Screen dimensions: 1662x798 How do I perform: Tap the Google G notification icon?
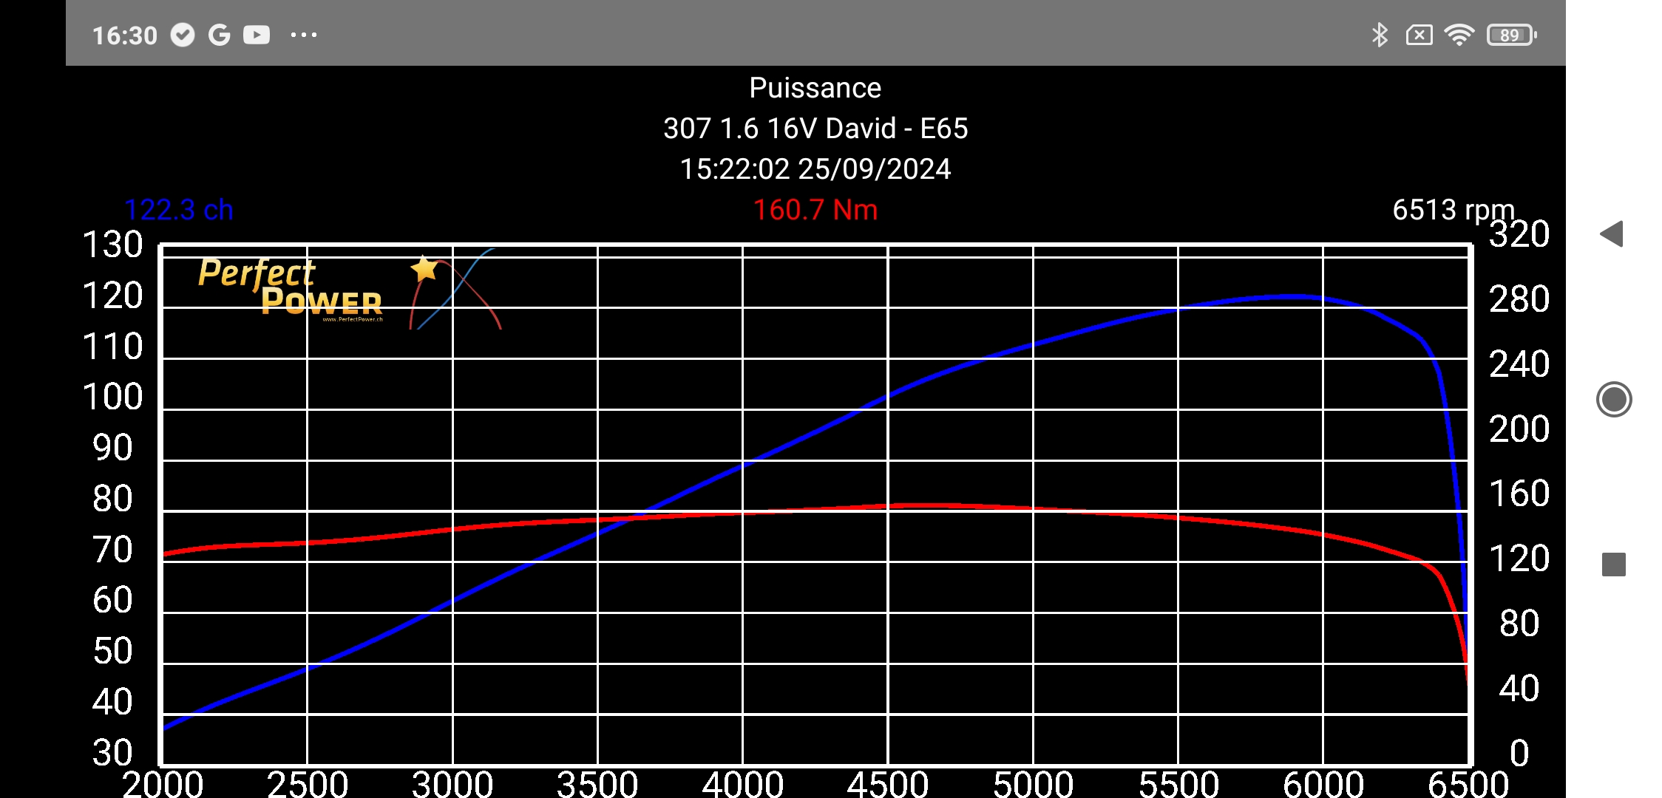(219, 35)
